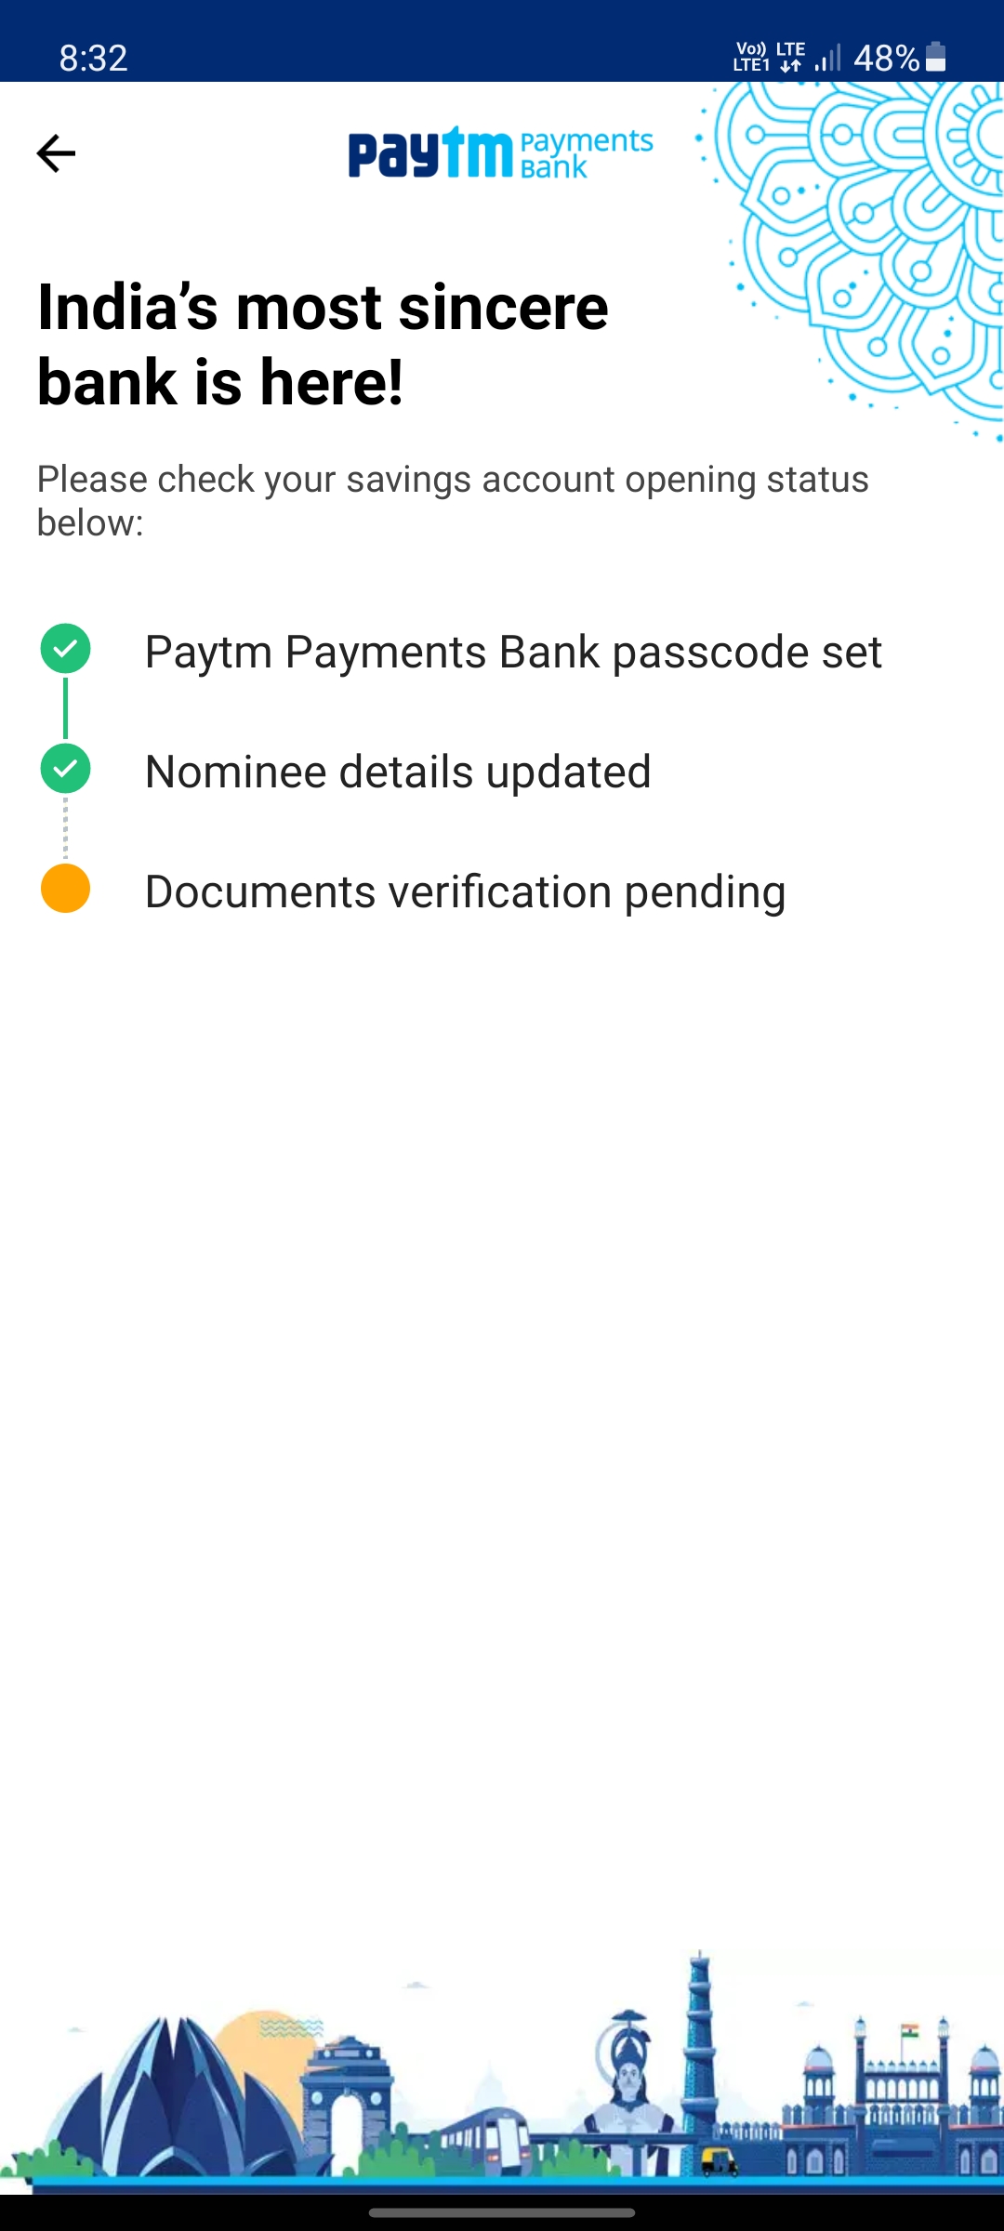Select 'Paytm Payments Bank passcode set' step
The width and height of the screenshot is (1004, 2231).
pyautogui.click(x=513, y=652)
